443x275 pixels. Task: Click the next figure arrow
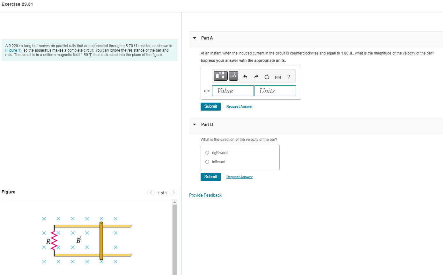[173, 192]
